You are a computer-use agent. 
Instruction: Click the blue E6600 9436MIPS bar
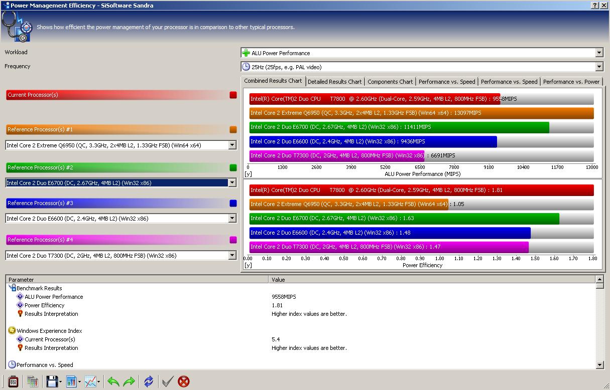tap(373, 141)
